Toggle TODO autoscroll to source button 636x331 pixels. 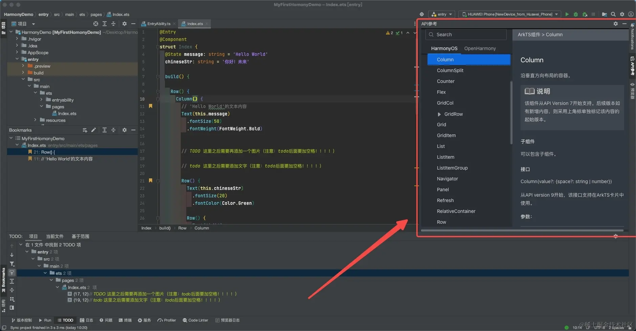[x=12, y=272]
